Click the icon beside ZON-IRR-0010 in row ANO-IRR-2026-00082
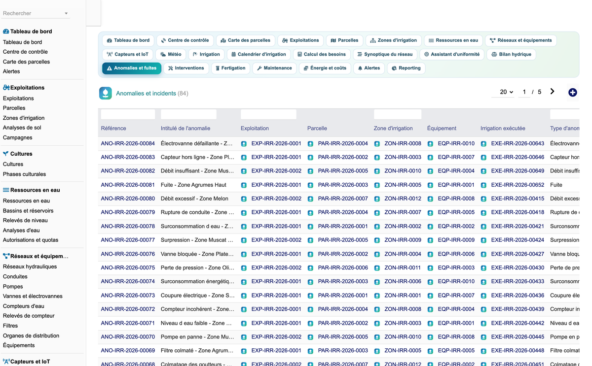This screenshot has width=592, height=366. [x=377, y=171]
